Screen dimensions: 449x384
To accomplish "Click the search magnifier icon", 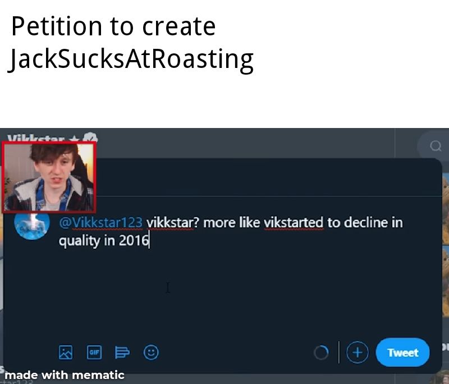I will pos(436,146).
